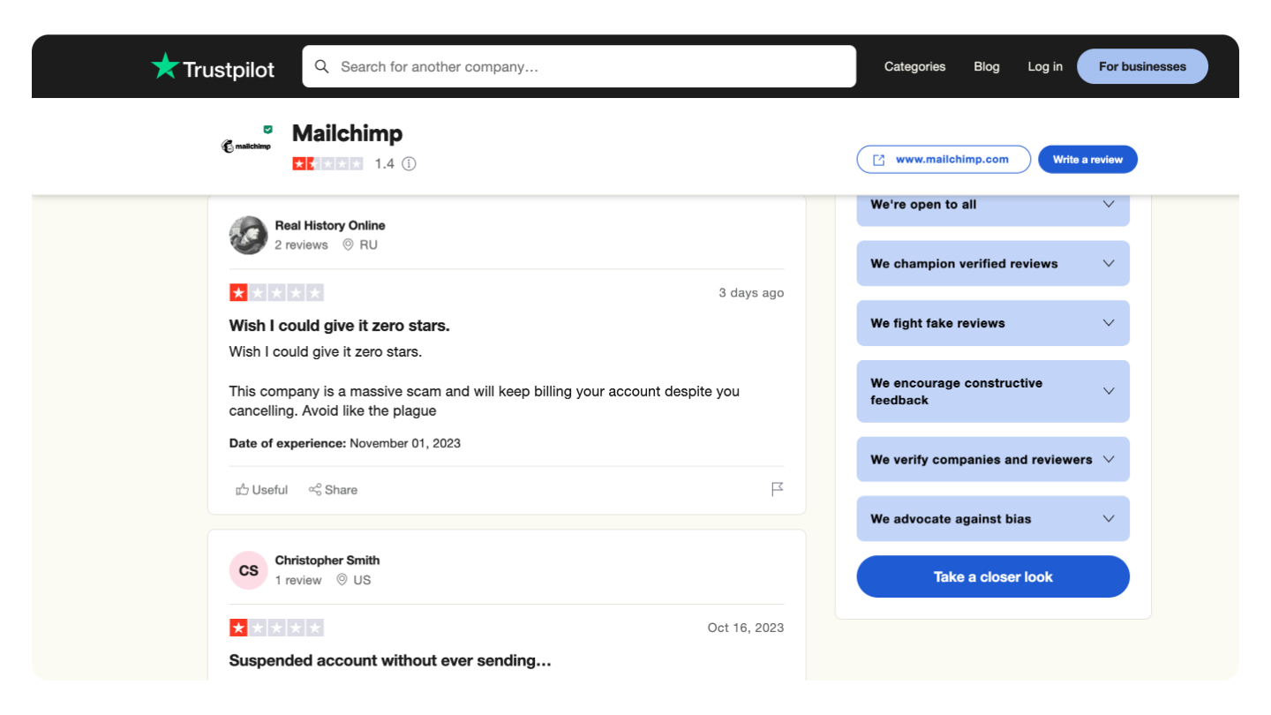Open the Christopher Smith reviewer name
The height and width of the screenshot is (715, 1271).
(x=327, y=561)
